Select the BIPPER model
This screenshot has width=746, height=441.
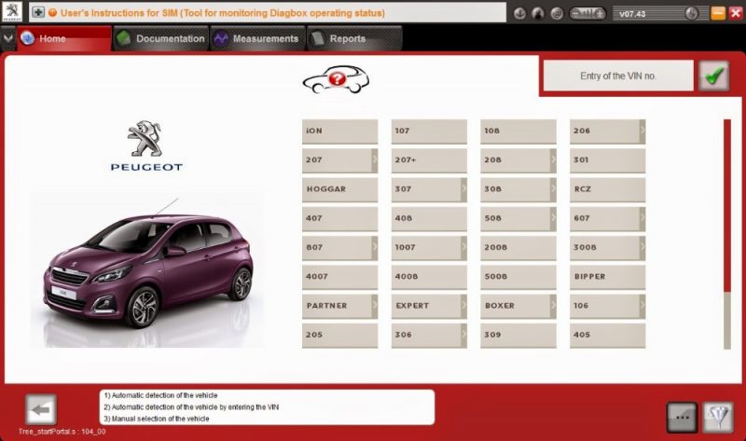coord(608,276)
